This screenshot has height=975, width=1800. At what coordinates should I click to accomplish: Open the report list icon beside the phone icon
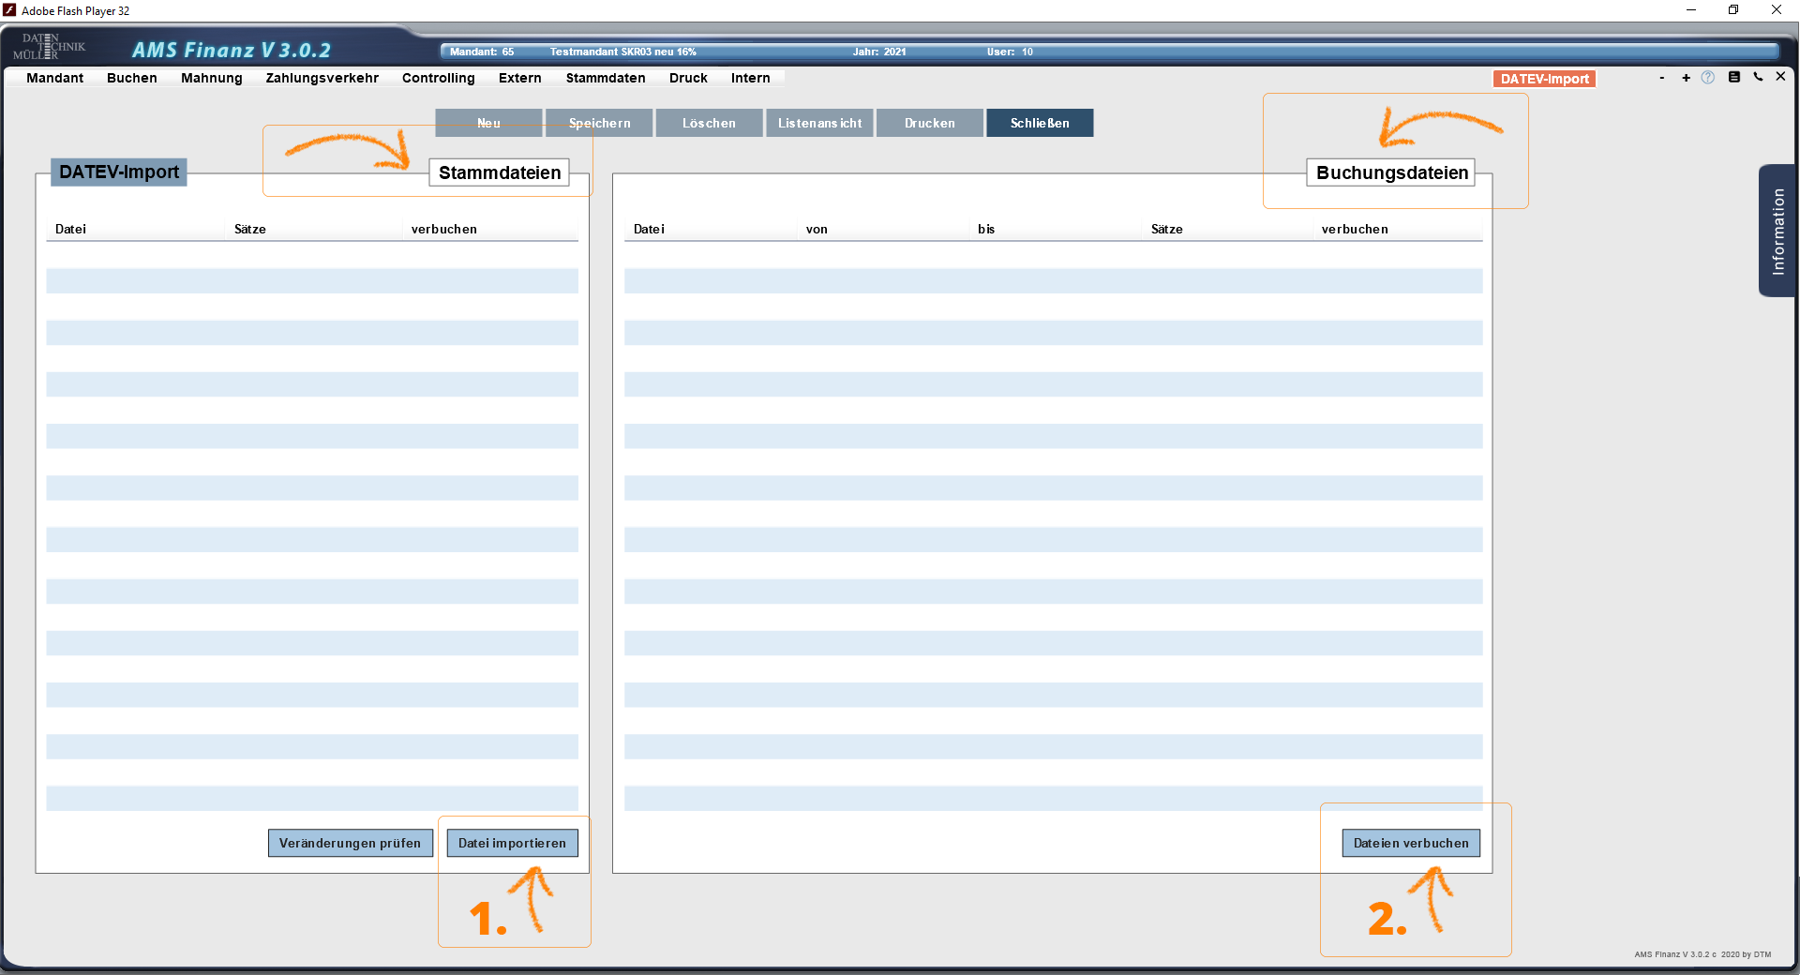(x=1733, y=77)
